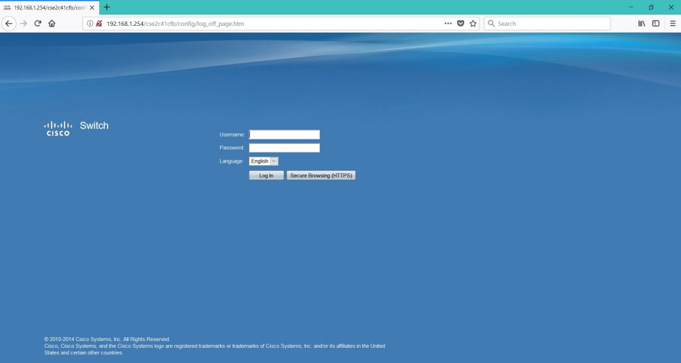
Task: Click the 2010-2014 Cisco Systems copyright text
Action: coord(107,339)
